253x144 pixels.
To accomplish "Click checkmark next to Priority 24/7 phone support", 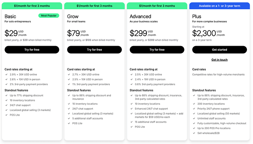I will click(194, 109).
